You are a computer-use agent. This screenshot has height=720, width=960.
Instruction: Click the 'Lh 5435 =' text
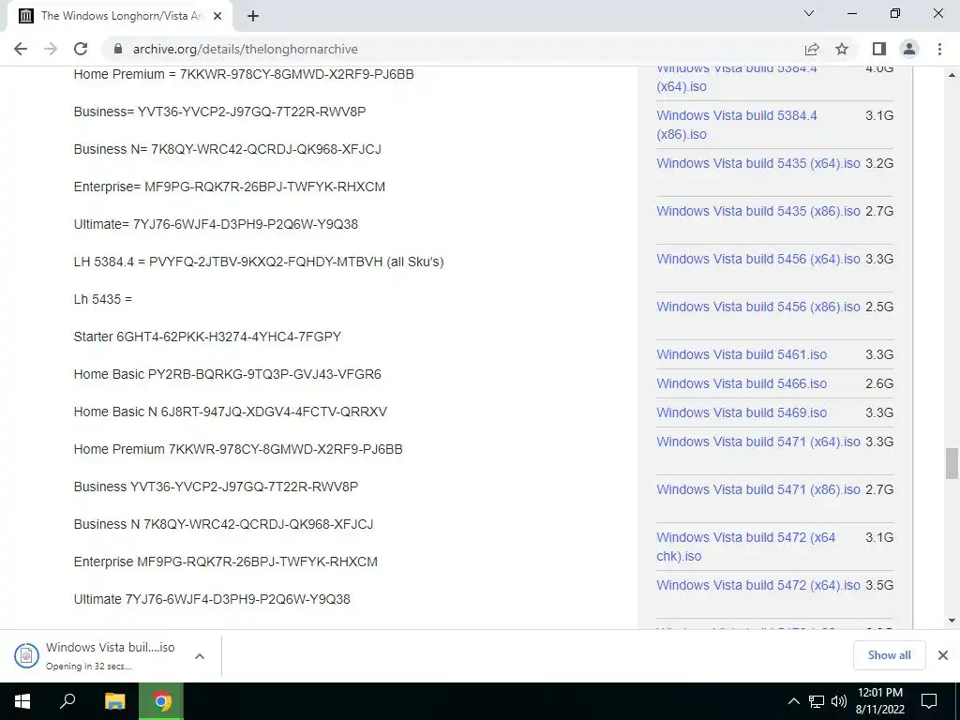(x=103, y=299)
